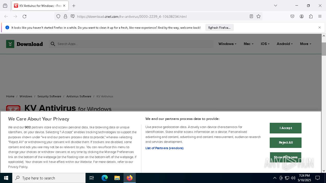Open Windows breadcrumb link
This screenshot has width=326, height=183.
pyautogui.click(x=26, y=96)
